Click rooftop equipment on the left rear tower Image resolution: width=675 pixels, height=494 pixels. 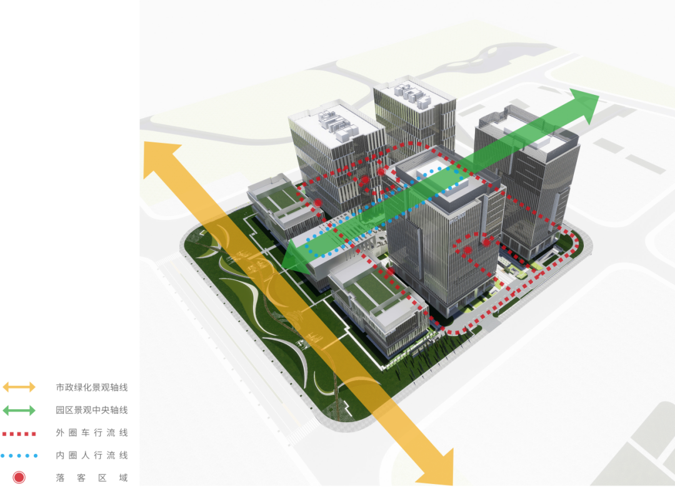336,125
